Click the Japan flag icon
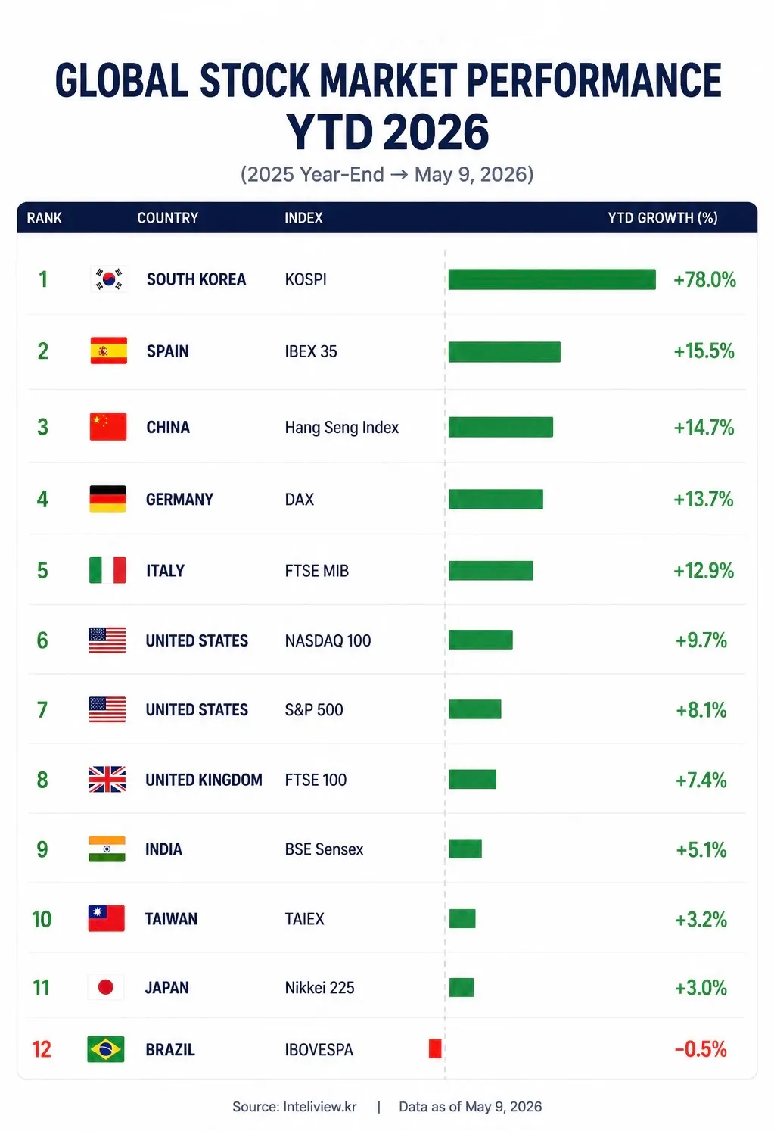Image resolution: width=774 pixels, height=1131 pixels. [106, 987]
